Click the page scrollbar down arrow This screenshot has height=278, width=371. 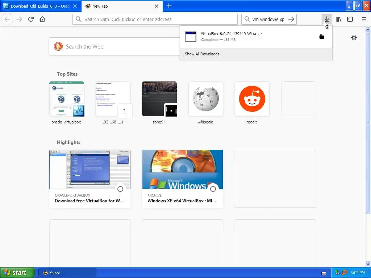tap(368, 264)
